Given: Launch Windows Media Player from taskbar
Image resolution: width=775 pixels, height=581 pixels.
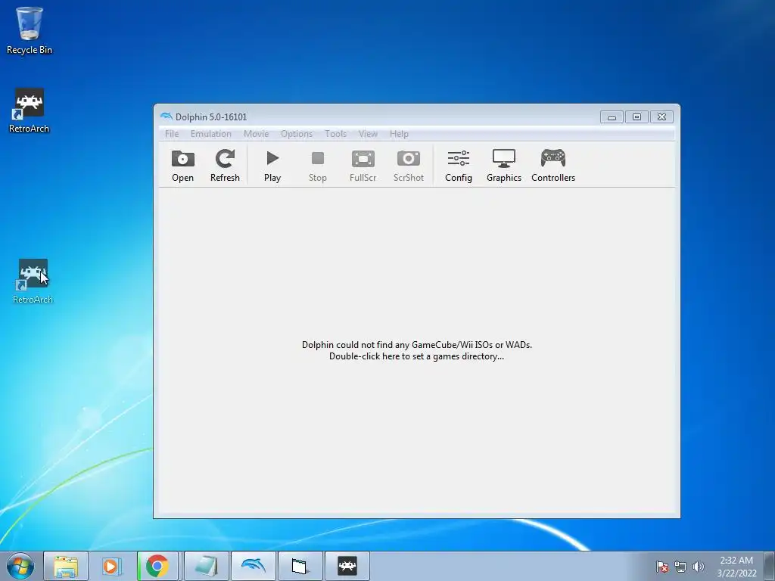Looking at the screenshot, I should (x=112, y=566).
